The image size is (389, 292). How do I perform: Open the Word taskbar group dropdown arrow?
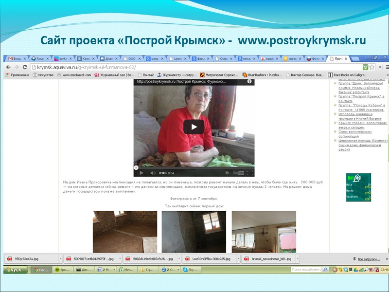click(x=114, y=270)
